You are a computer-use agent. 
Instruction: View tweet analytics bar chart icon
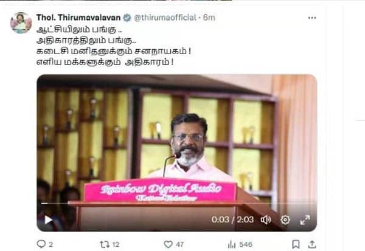coord(232,244)
